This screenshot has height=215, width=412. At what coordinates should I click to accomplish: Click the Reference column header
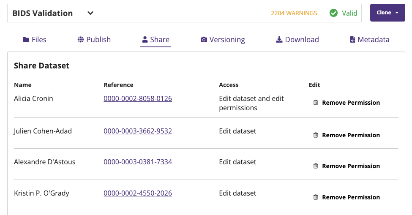click(x=118, y=85)
